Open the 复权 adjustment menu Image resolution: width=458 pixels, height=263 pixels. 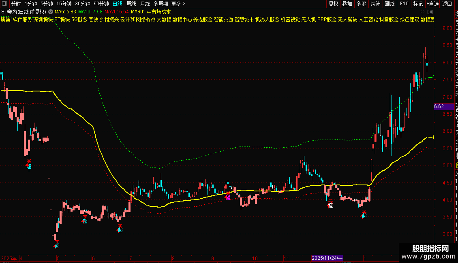(x=333, y=4)
